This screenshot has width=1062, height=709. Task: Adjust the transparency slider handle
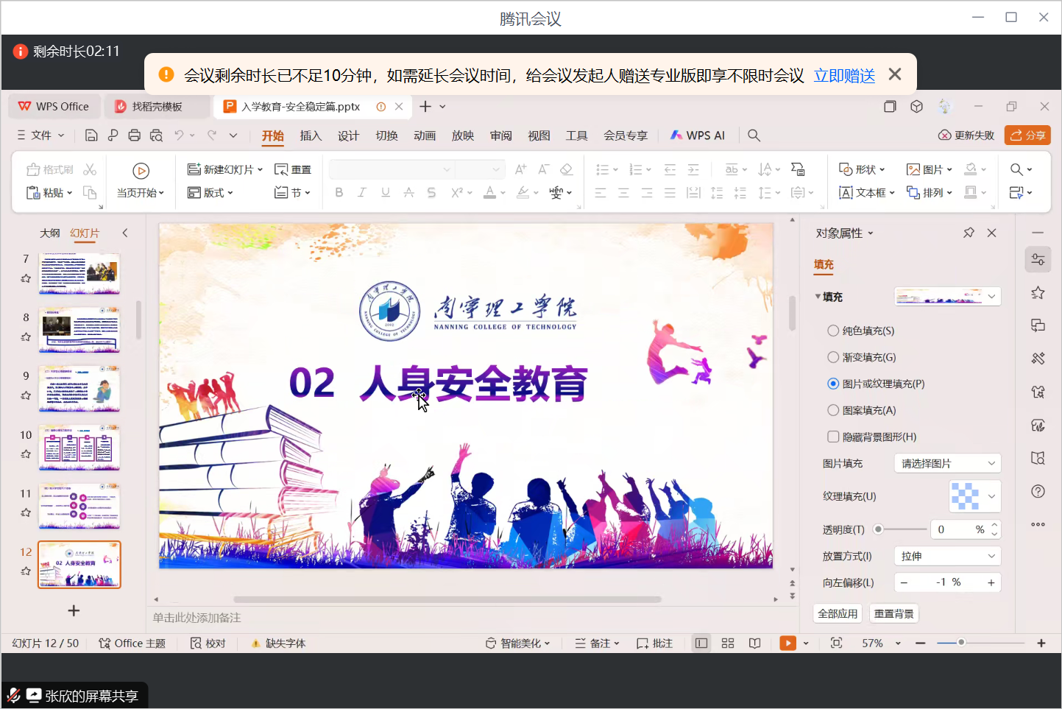click(x=878, y=529)
